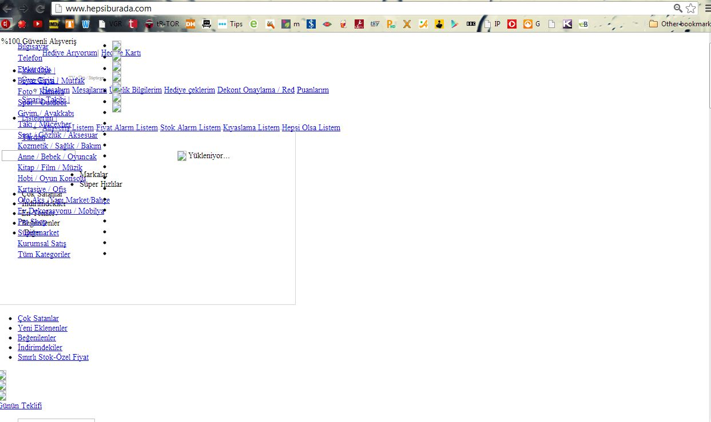This screenshot has width=711, height=422.
Task: Click the Yükleniyor... loading text
Action: [209, 155]
